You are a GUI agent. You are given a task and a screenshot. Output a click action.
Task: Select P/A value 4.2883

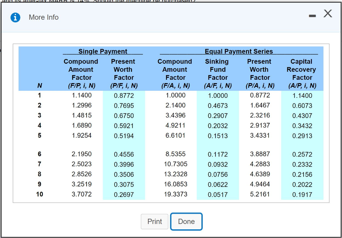(260, 164)
